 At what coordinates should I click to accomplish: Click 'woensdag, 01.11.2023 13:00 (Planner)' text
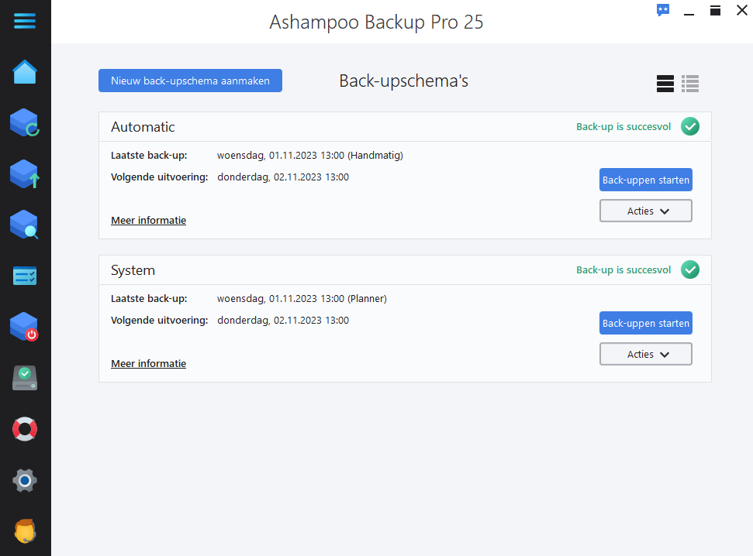tap(302, 299)
